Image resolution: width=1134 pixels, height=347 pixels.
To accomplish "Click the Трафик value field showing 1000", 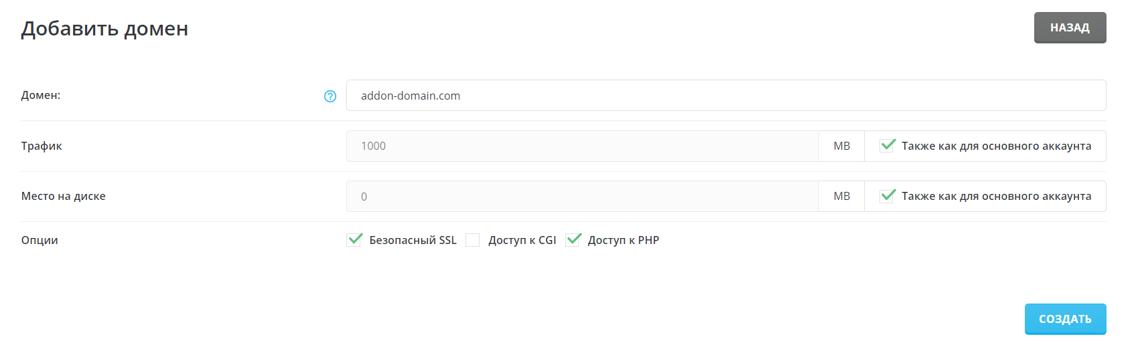I will [x=582, y=146].
